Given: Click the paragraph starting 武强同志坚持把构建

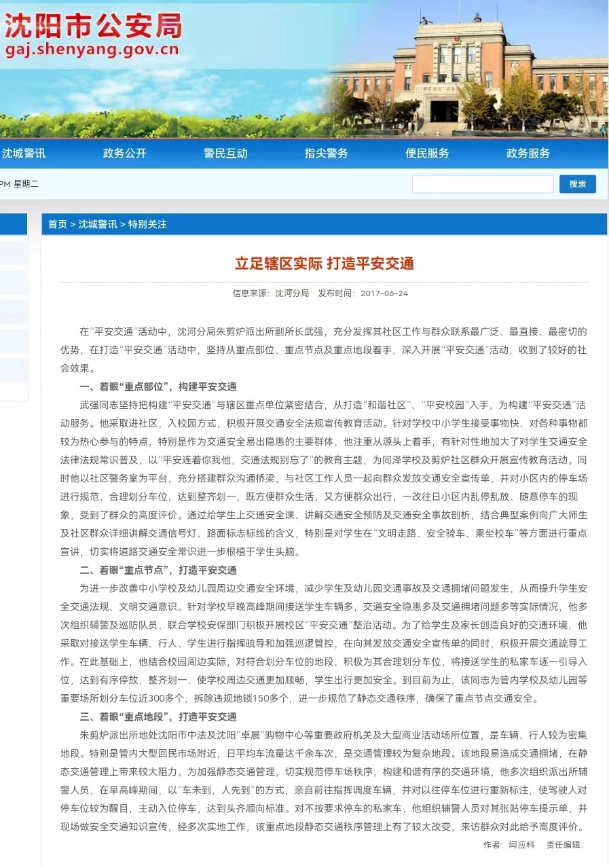Looking at the screenshot, I should point(325,478).
